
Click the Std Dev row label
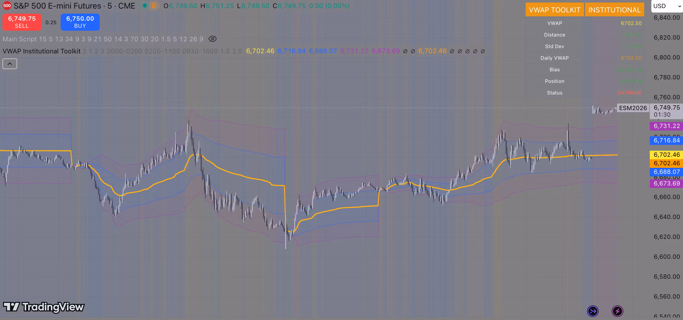(x=554, y=46)
